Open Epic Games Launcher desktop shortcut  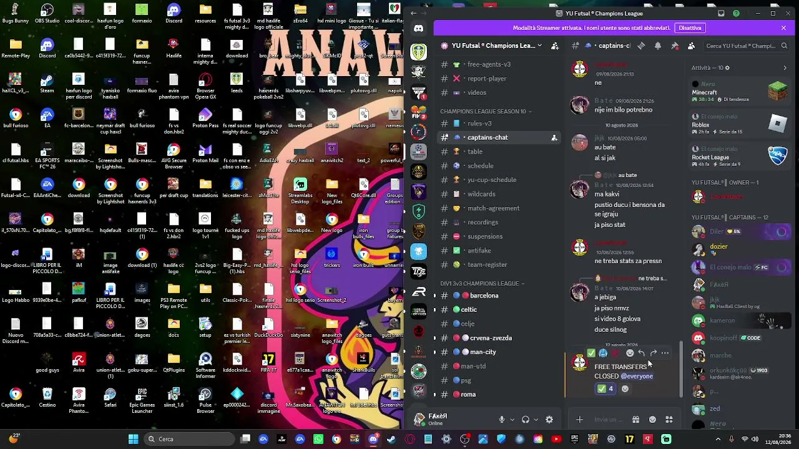coord(142,400)
